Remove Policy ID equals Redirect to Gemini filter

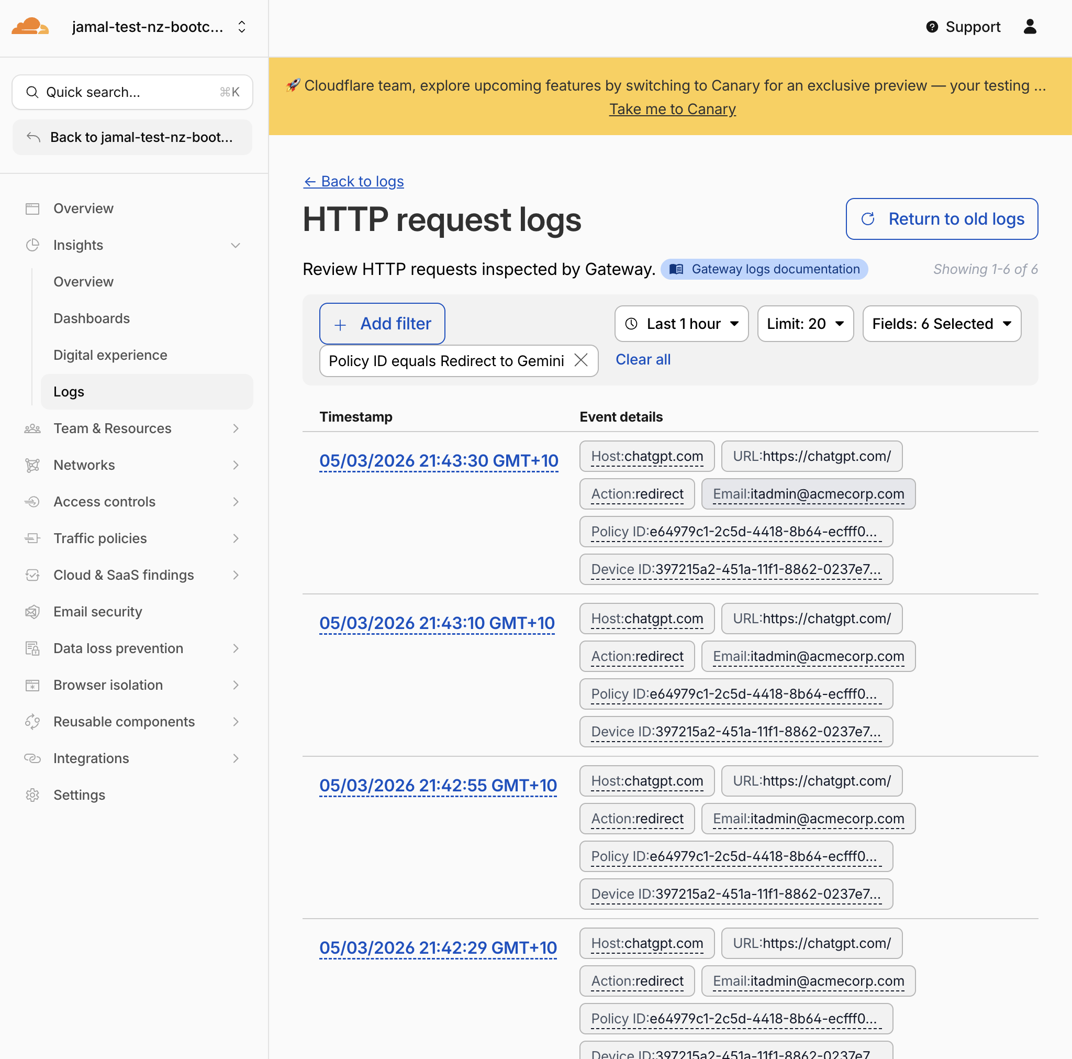click(x=581, y=360)
